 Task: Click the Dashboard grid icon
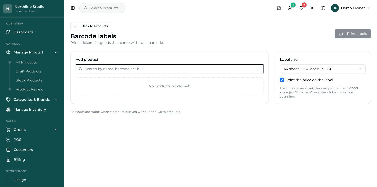[x=8, y=32]
